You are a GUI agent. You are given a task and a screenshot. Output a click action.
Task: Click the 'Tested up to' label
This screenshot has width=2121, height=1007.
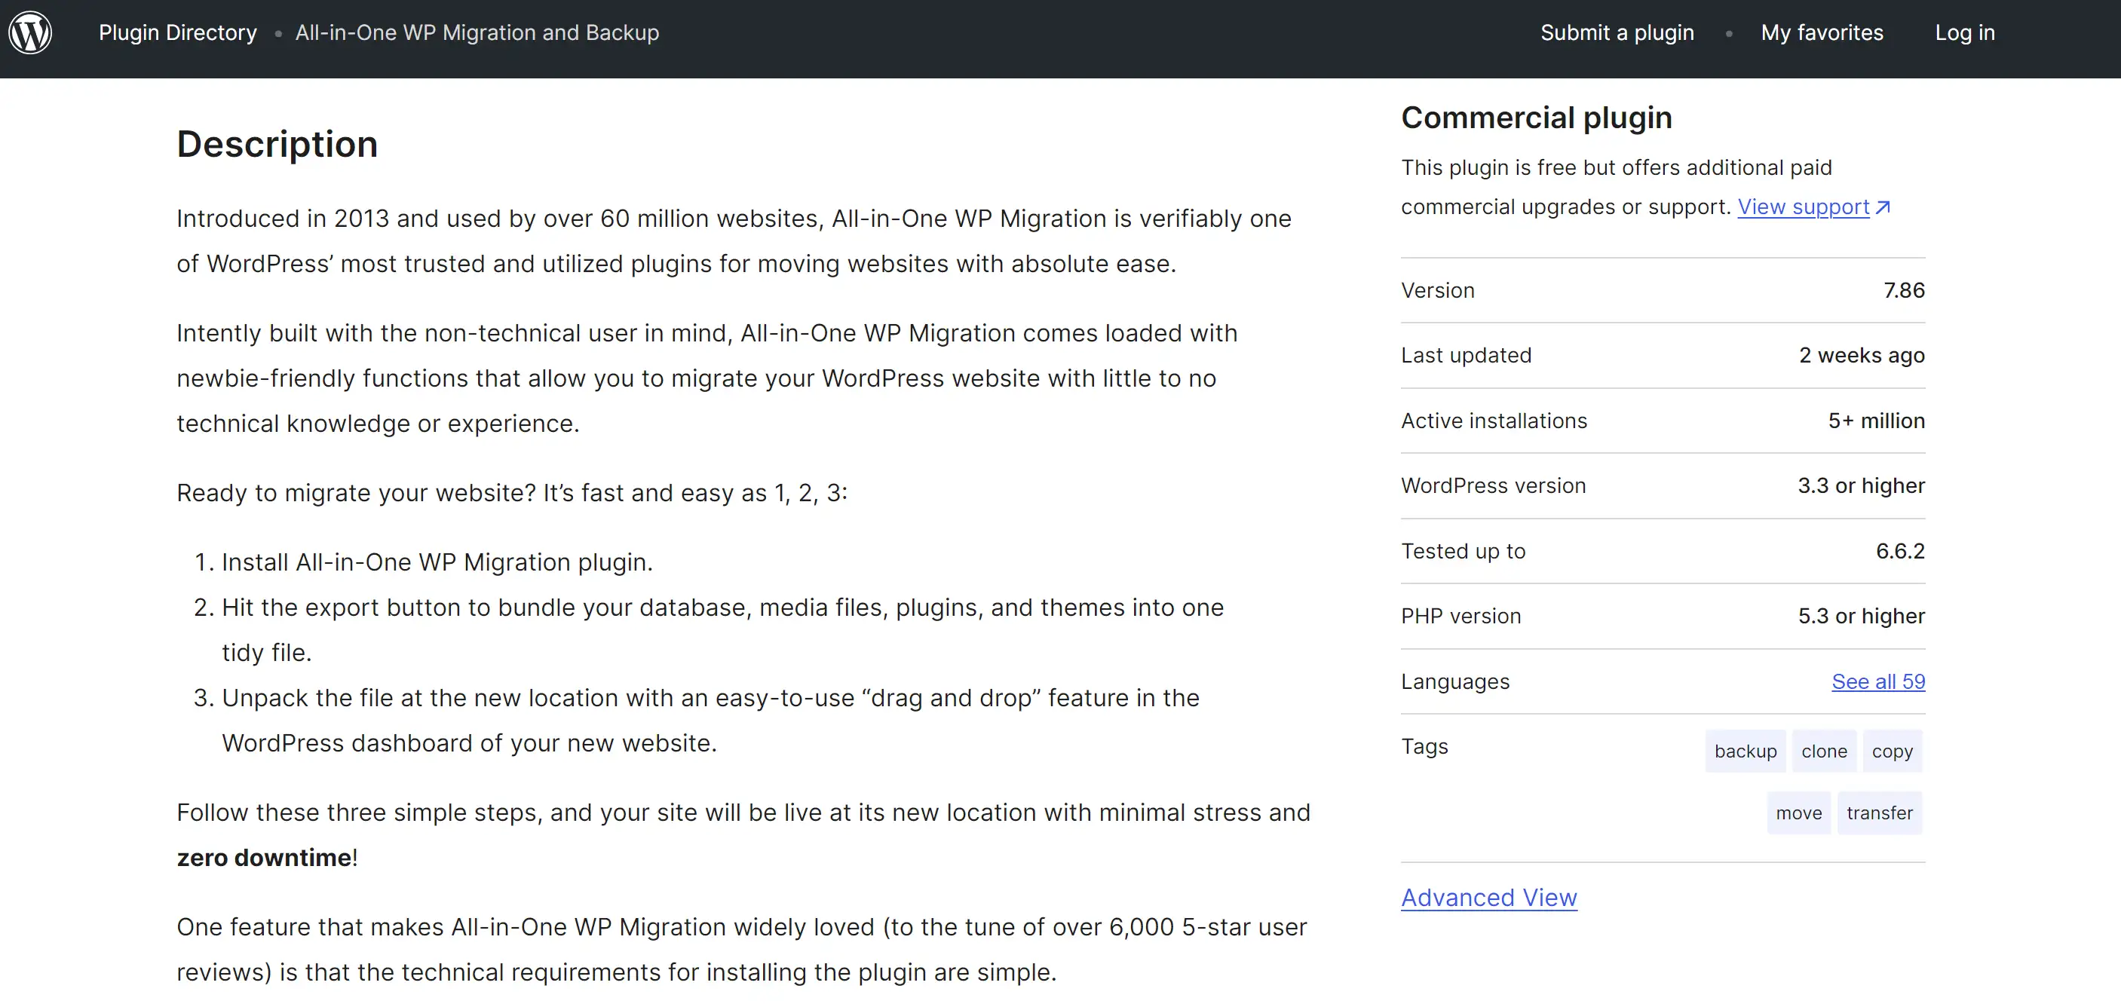point(1463,551)
